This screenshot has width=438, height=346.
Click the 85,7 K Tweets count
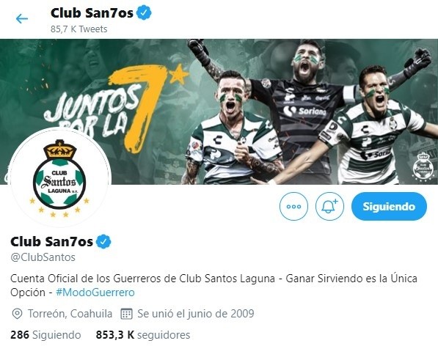coord(79,29)
